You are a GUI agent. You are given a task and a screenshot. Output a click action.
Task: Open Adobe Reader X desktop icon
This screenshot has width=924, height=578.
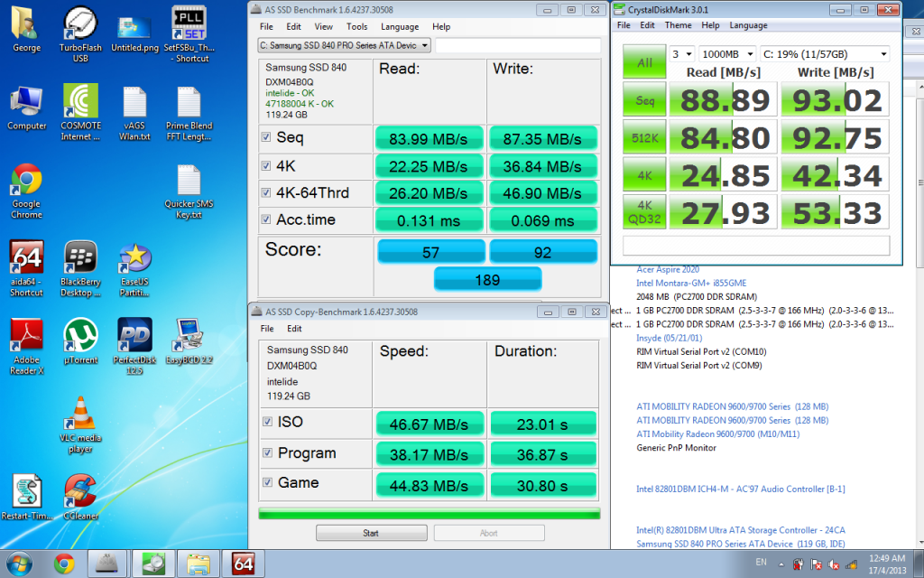tap(26, 337)
